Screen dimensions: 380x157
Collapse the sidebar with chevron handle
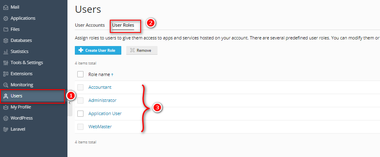(70, 103)
